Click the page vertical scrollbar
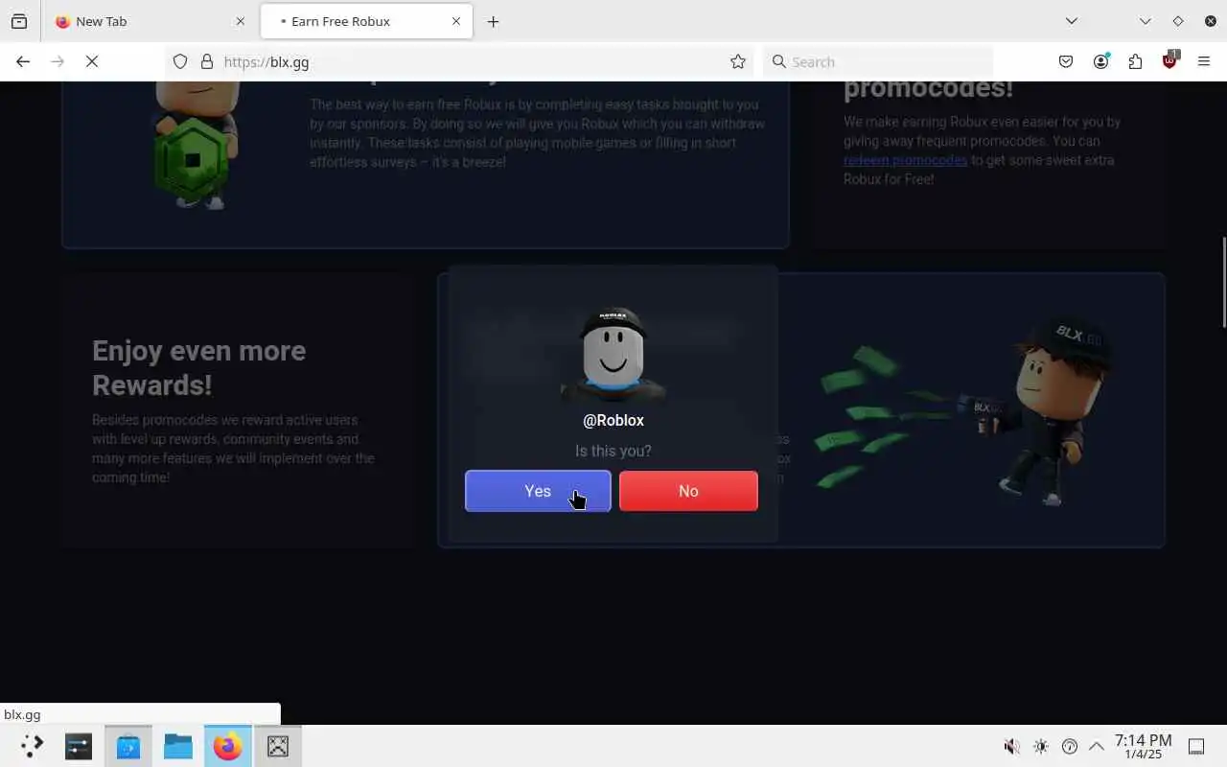The height and width of the screenshot is (767, 1227). pos(1222,282)
